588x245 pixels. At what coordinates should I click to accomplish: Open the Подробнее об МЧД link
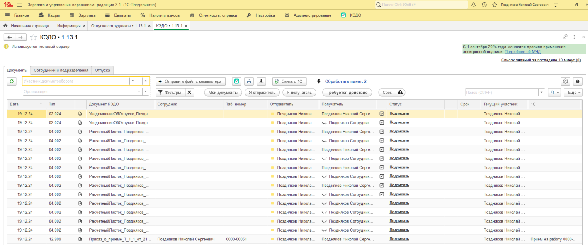pos(522,52)
